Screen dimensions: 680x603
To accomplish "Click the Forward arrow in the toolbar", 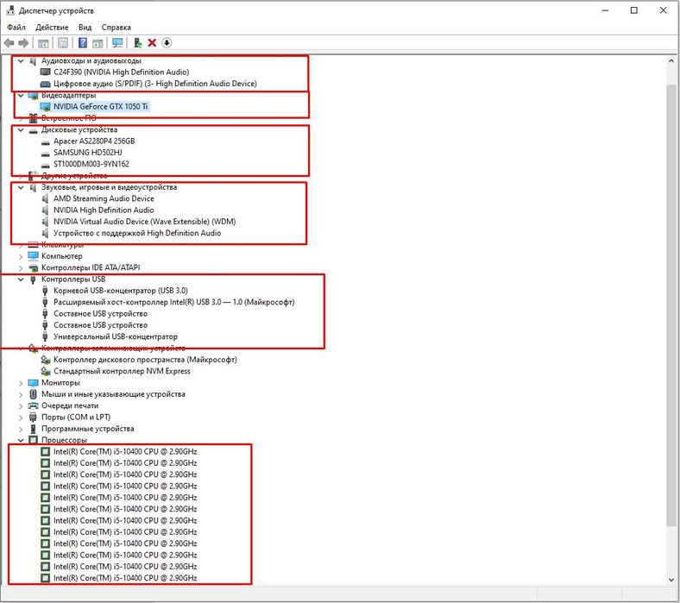I will click(24, 43).
